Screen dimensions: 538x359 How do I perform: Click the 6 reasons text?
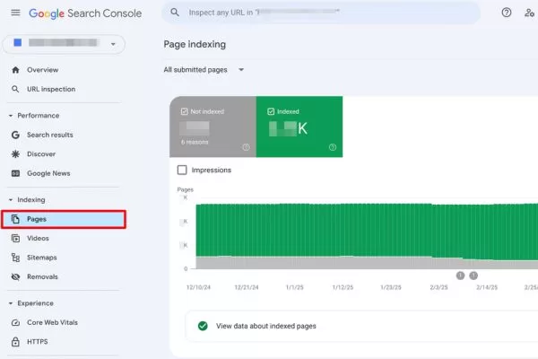(x=195, y=142)
